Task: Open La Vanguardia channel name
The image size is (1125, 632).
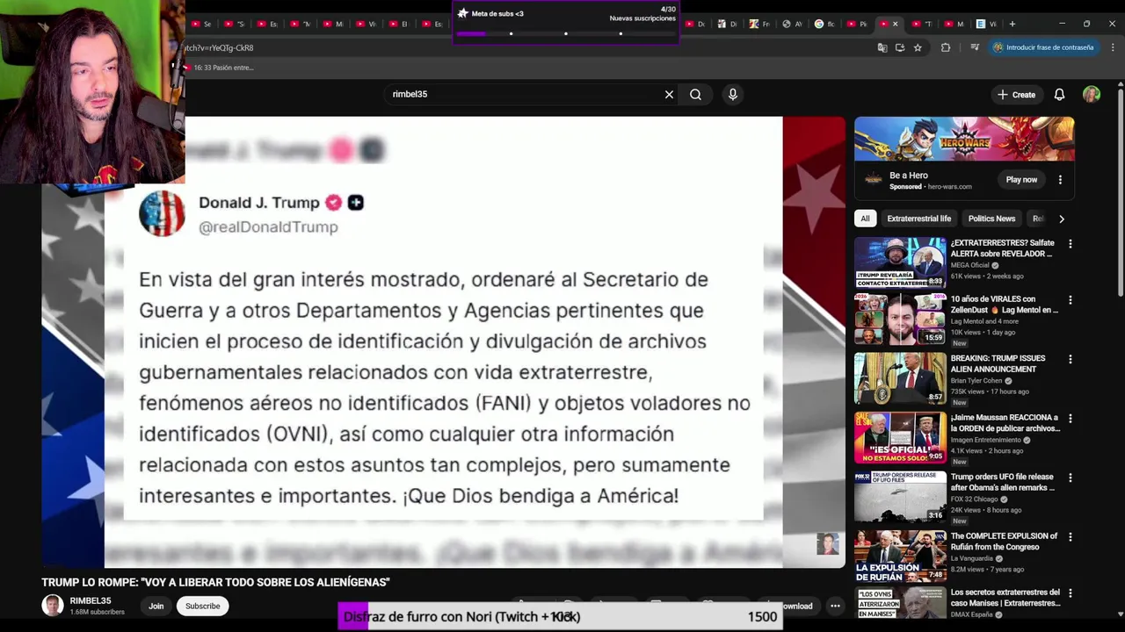Action: point(971,558)
